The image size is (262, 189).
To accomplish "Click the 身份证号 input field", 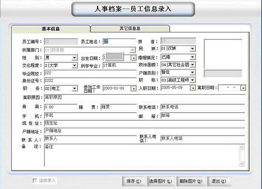I will [x=90, y=81].
